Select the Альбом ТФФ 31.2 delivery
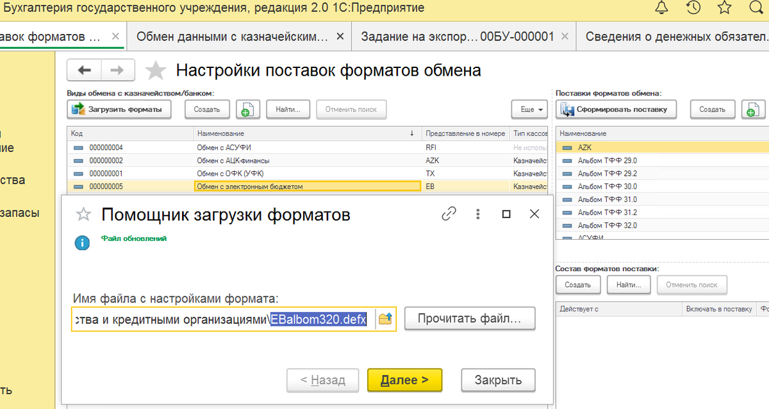Screen dimensions: 769x409 coord(662,212)
